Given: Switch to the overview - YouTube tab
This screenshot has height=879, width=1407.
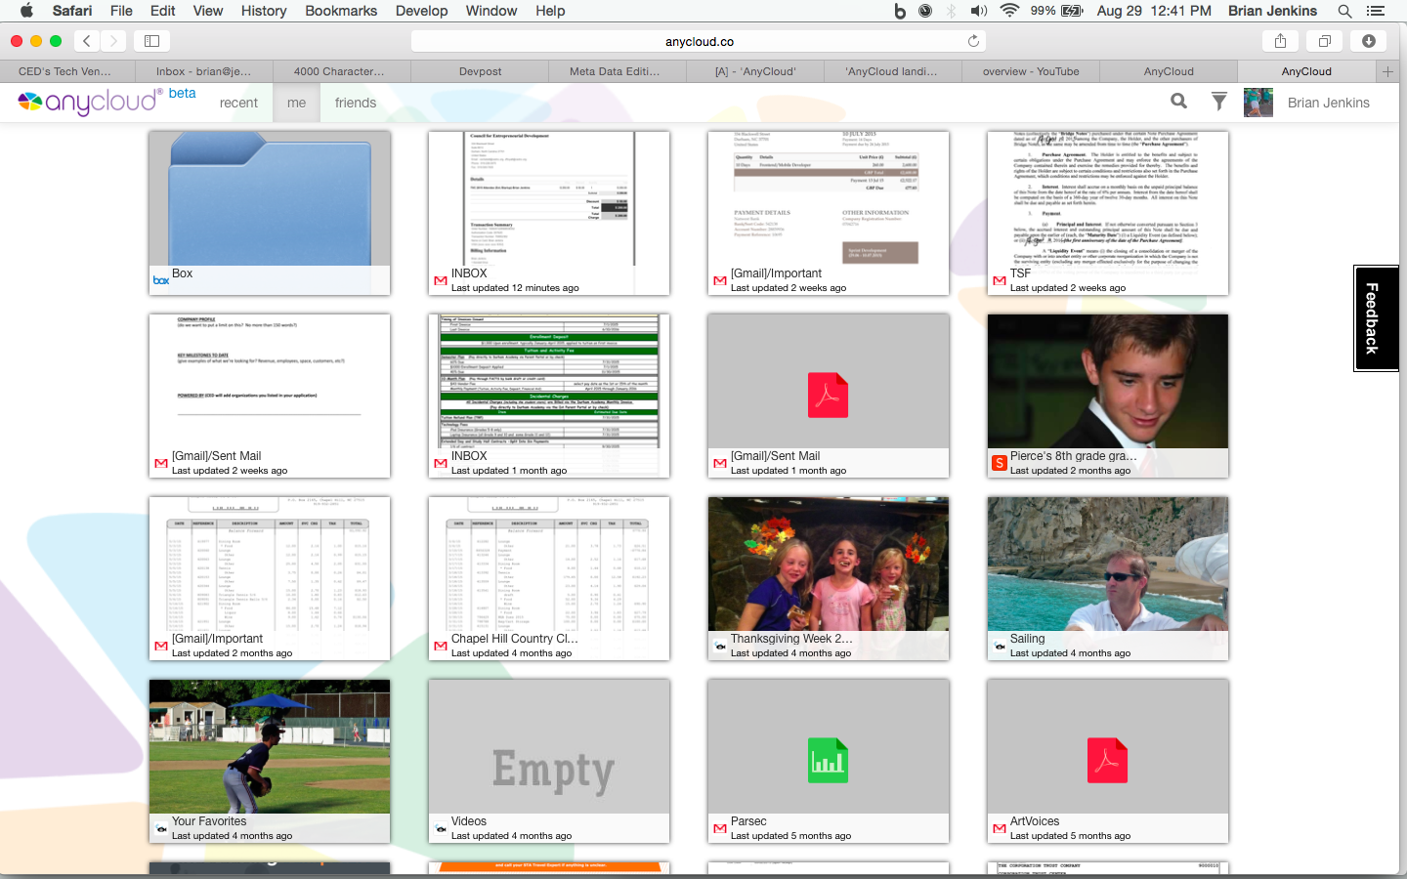Looking at the screenshot, I should tap(1031, 71).
